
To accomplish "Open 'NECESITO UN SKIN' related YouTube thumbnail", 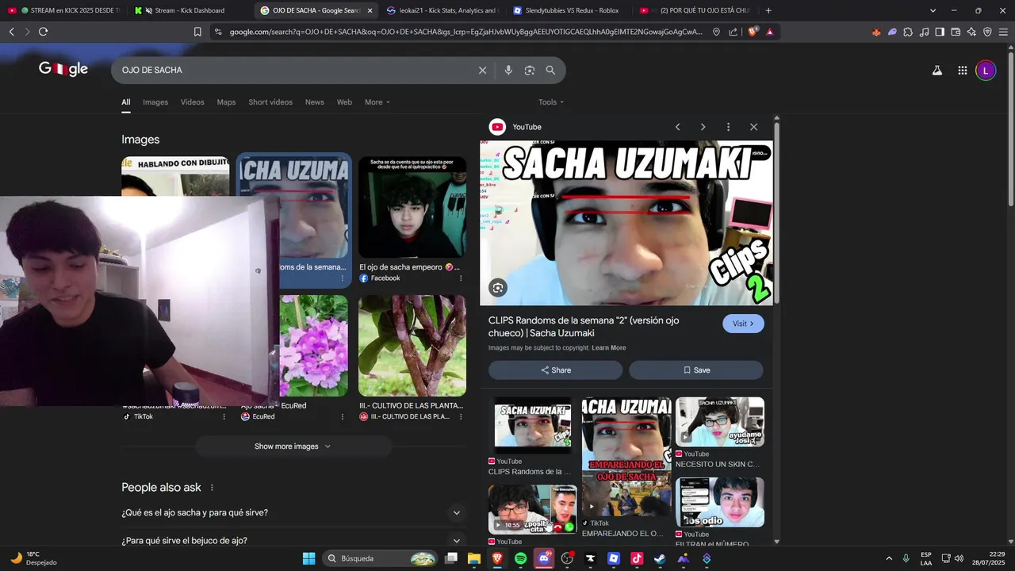I will (720, 422).
